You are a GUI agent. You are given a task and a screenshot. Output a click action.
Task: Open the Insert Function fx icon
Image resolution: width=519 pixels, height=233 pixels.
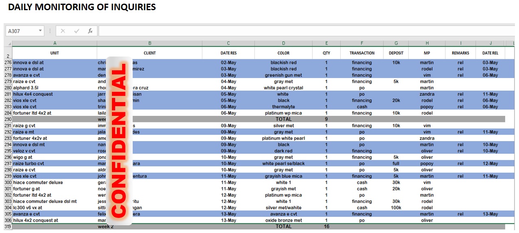click(x=90, y=31)
